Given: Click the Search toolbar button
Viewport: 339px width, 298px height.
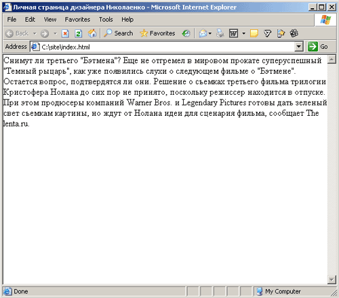Looking at the screenshot, I should point(119,33).
